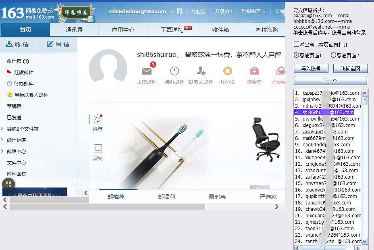Image resolution: width=374 pixels, height=250 pixels.
Task: Select the 登陆页面2 radio button
Action: tap(333, 55)
